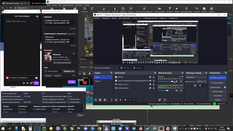Screen dimensions: 233x131
Task: Open Shotcut's Jobs (Задания) gear icon
Action: point(212,9)
